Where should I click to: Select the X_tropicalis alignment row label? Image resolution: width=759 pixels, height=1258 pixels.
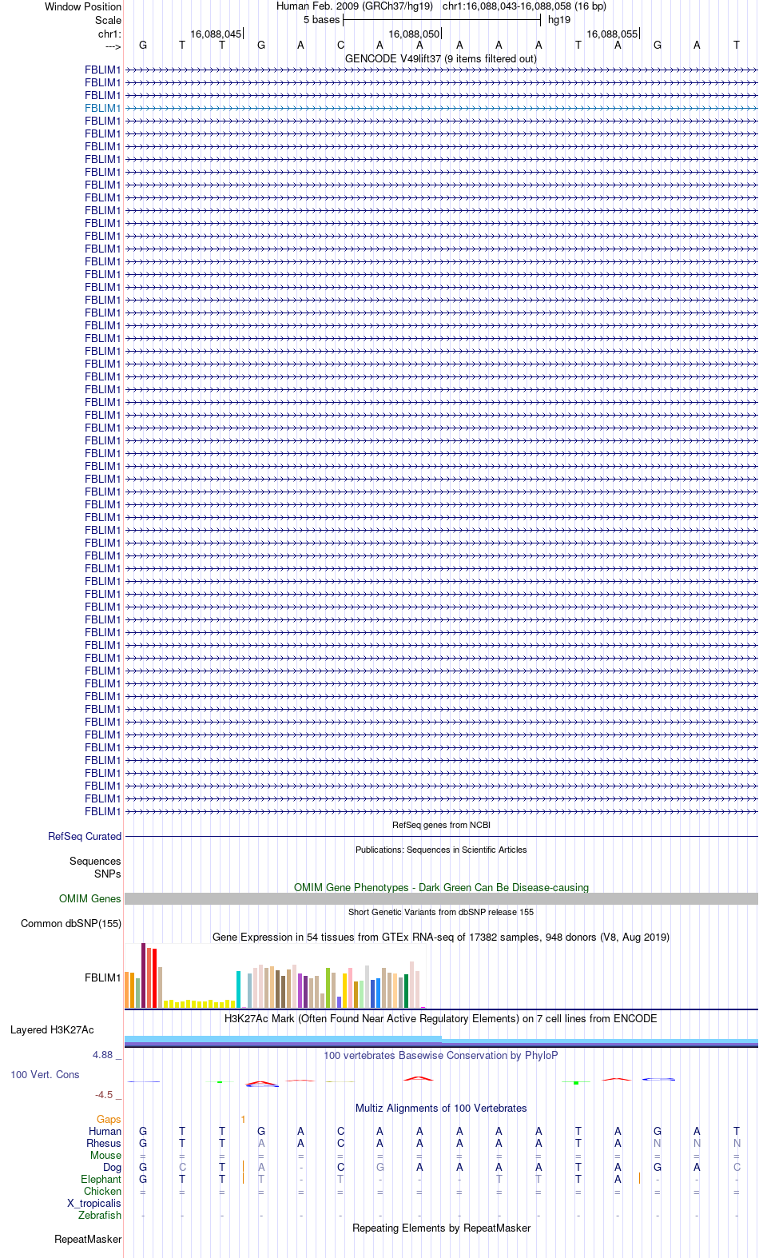pos(94,1203)
